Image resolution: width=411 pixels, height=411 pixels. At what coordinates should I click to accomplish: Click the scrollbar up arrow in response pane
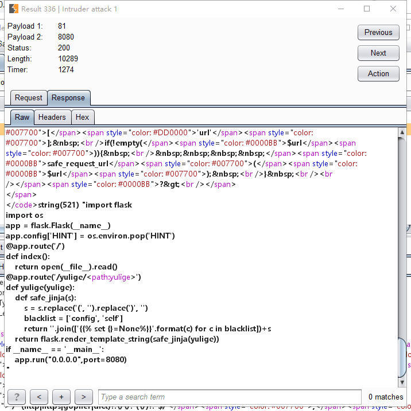pos(402,133)
